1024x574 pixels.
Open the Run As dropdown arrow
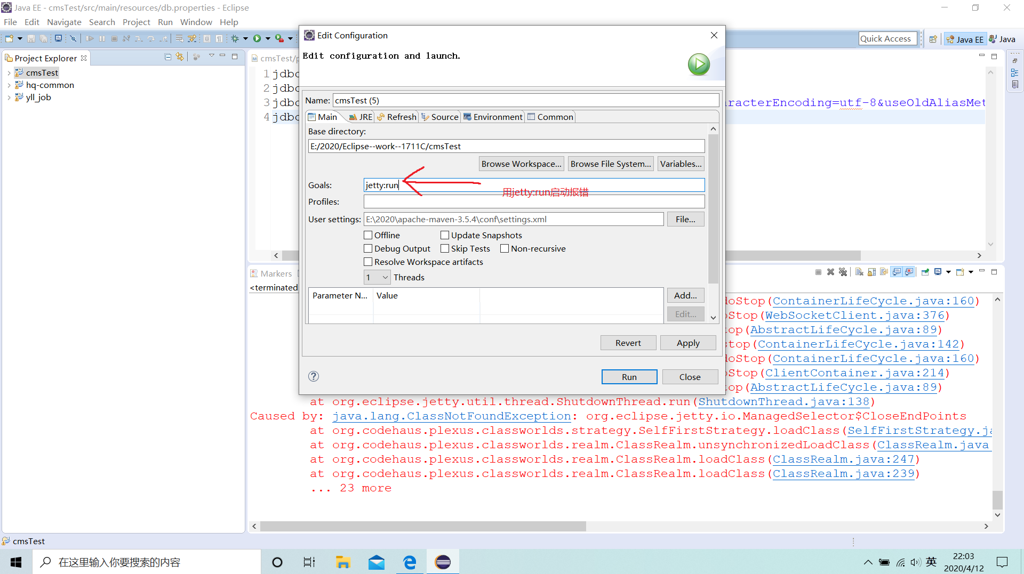pyautogui.click(x=268, y=38)
